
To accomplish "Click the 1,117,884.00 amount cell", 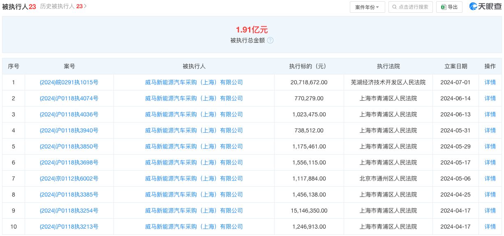I will click(309, 178).
